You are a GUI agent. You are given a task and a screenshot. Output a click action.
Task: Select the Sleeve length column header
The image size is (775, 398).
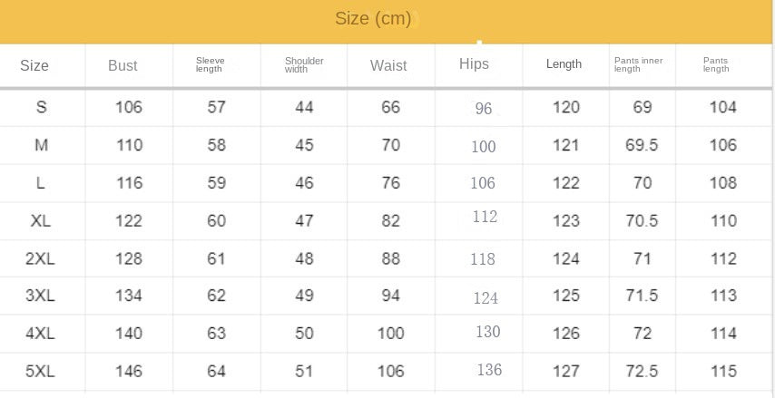210,64
